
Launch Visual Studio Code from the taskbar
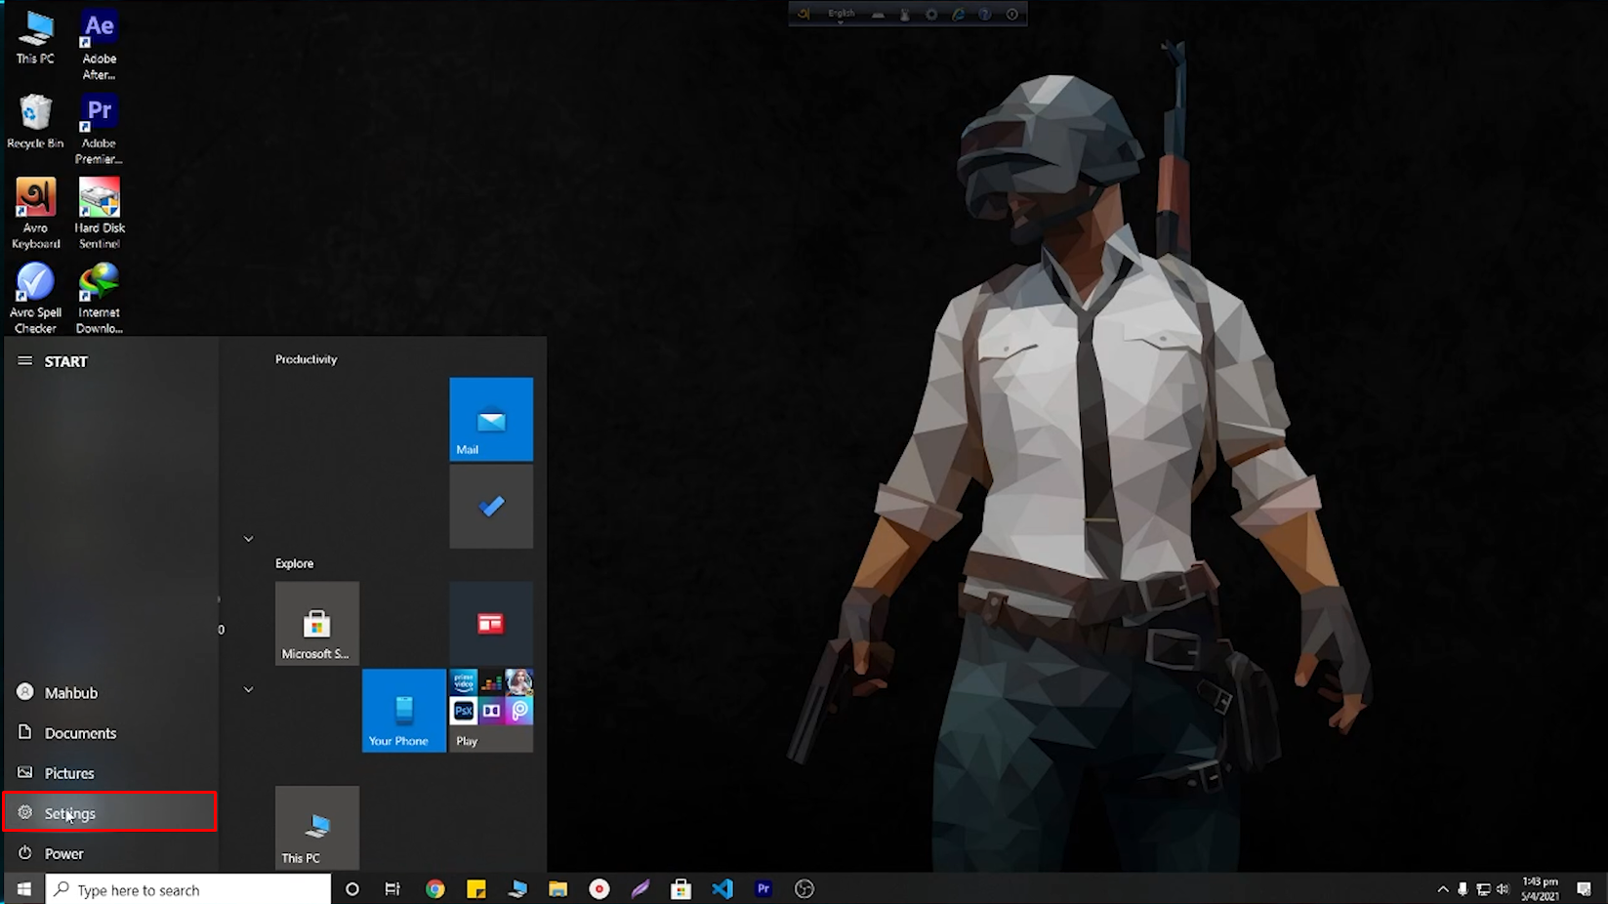pos(722,888)
